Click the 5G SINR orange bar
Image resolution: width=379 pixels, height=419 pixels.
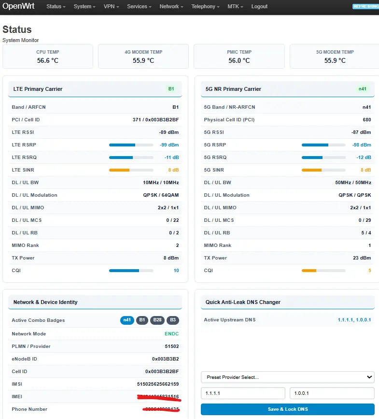[323, 170]
